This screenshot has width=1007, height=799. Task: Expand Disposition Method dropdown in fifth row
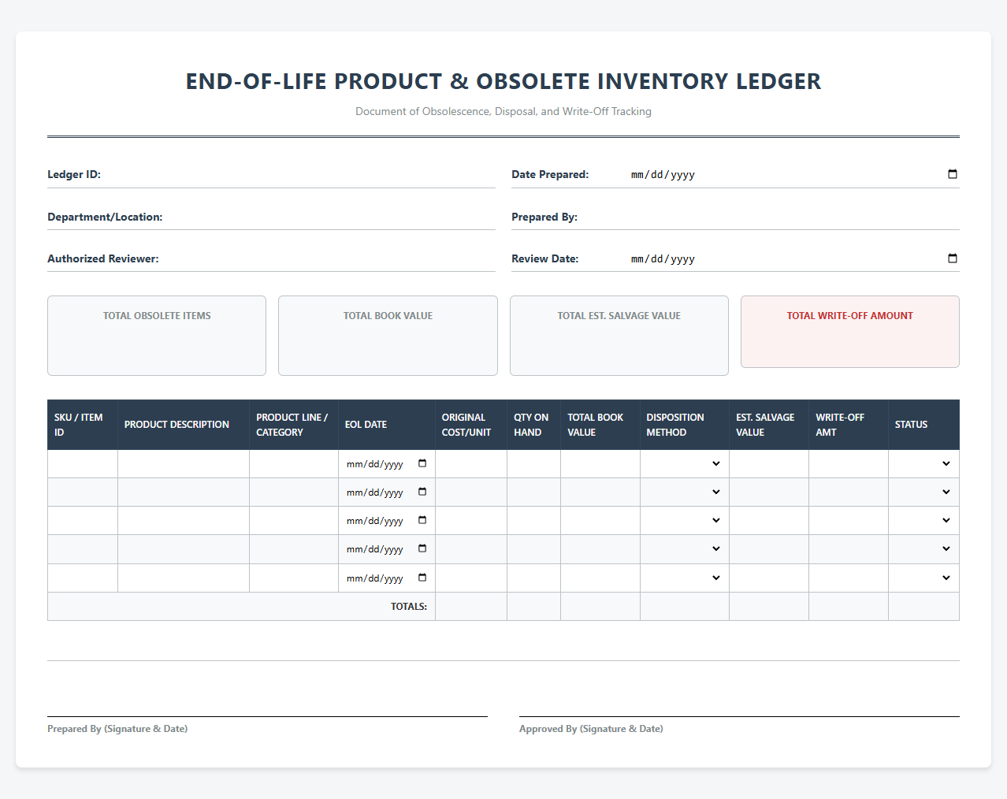685,578
